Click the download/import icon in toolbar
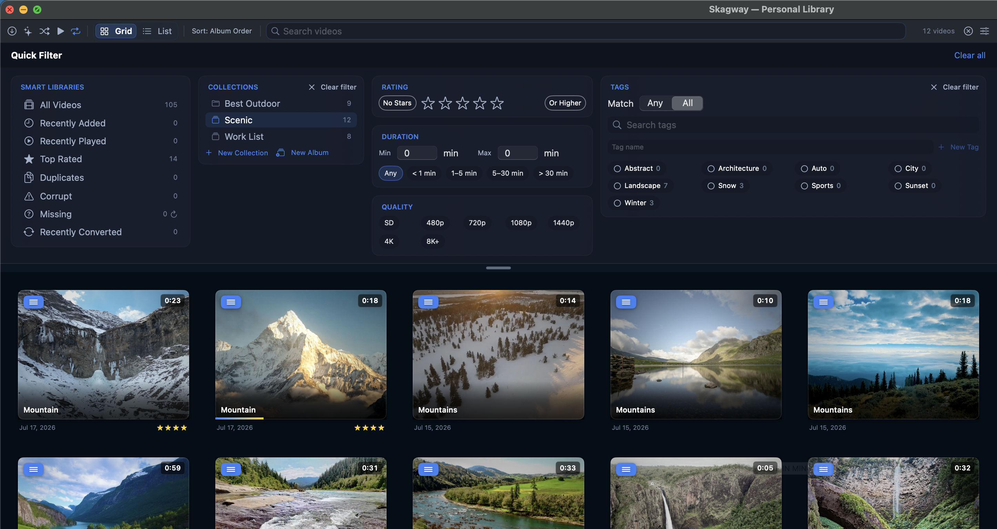Viewport: 997px width, 529px height. [x=12, y=31]
